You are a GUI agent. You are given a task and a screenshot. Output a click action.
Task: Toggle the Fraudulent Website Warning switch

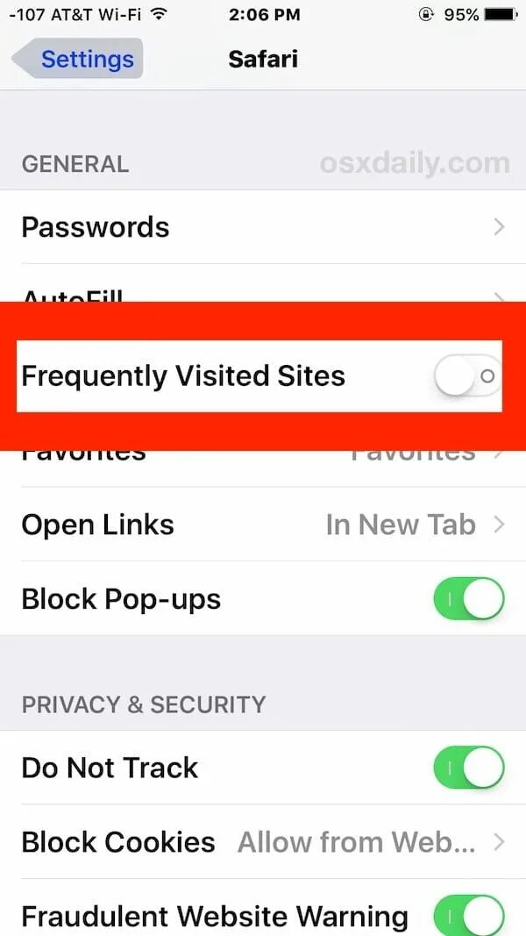pyautogui.click(x=469, y=917)
